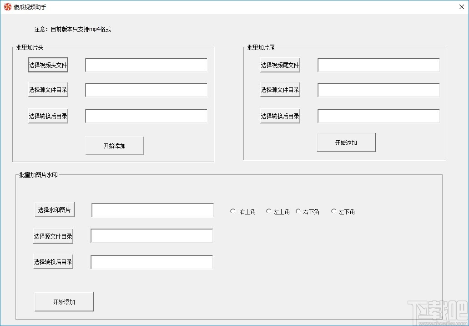Click 选择转换后目录 in 批量加片尾 section
Viewport: 469px width, 326px height.
pos(280,115)
